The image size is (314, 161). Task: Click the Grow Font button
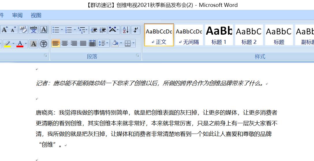tap(5, 29)
